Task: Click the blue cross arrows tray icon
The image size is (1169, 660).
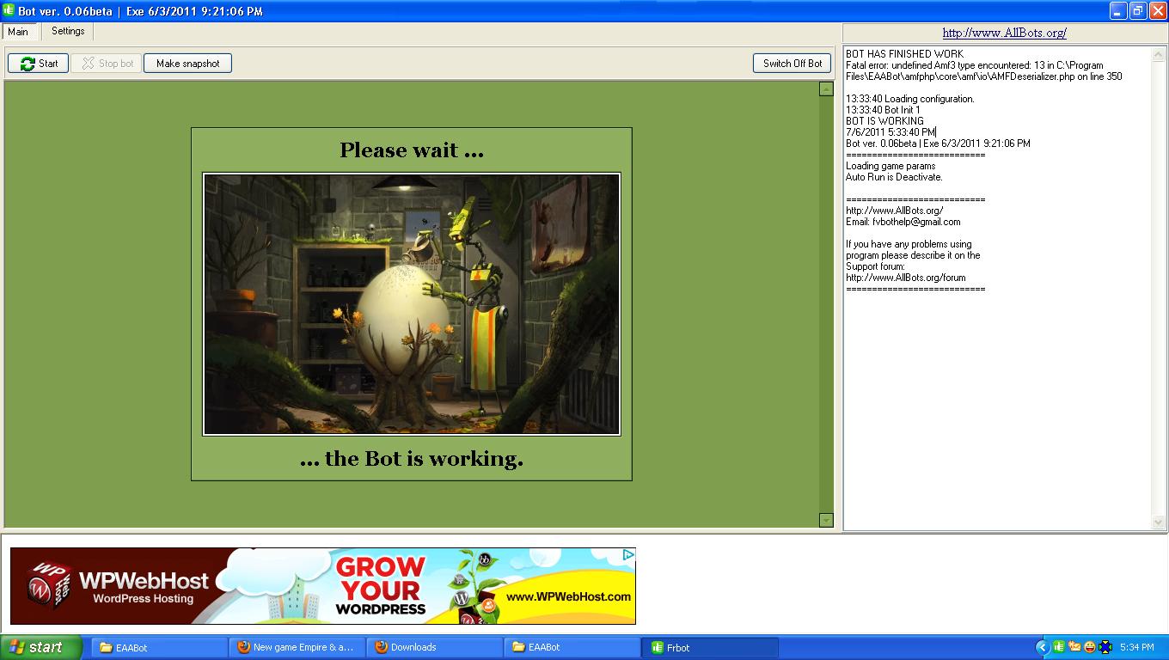Action: (x=1105, y=647)
